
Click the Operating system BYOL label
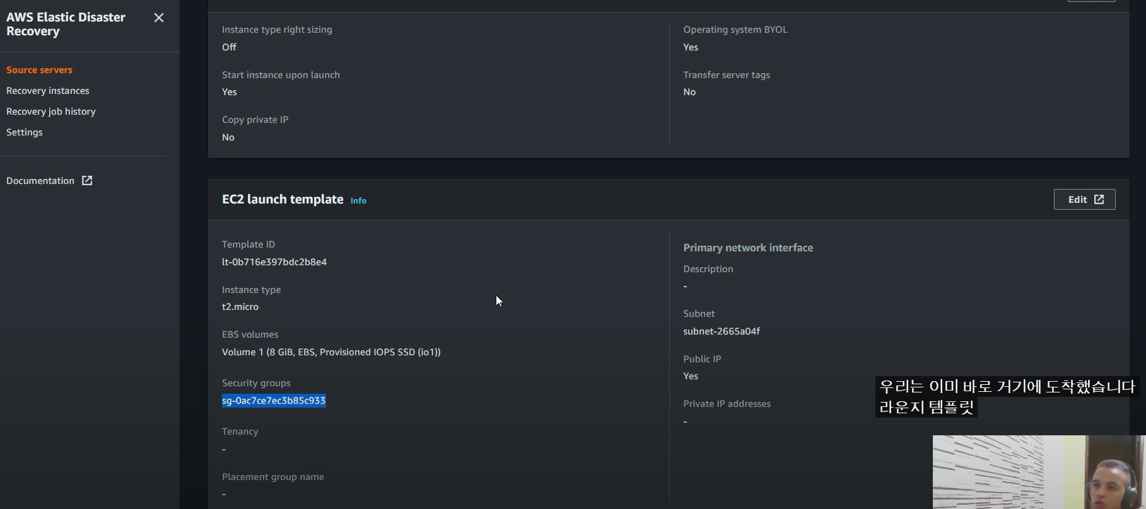point(735,30)
